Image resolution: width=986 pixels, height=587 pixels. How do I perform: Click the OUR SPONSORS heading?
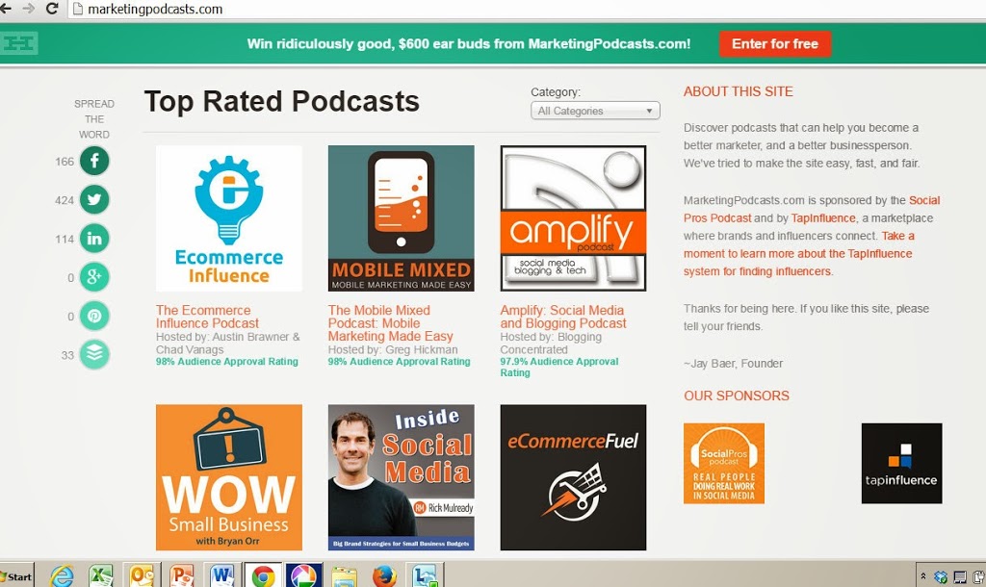coord(737,396)
